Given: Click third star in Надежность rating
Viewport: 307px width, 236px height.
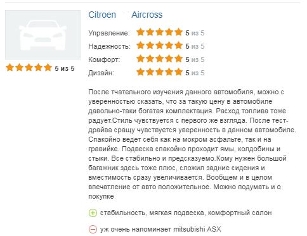Looking at the screenshot, I should tap(159, 46).
